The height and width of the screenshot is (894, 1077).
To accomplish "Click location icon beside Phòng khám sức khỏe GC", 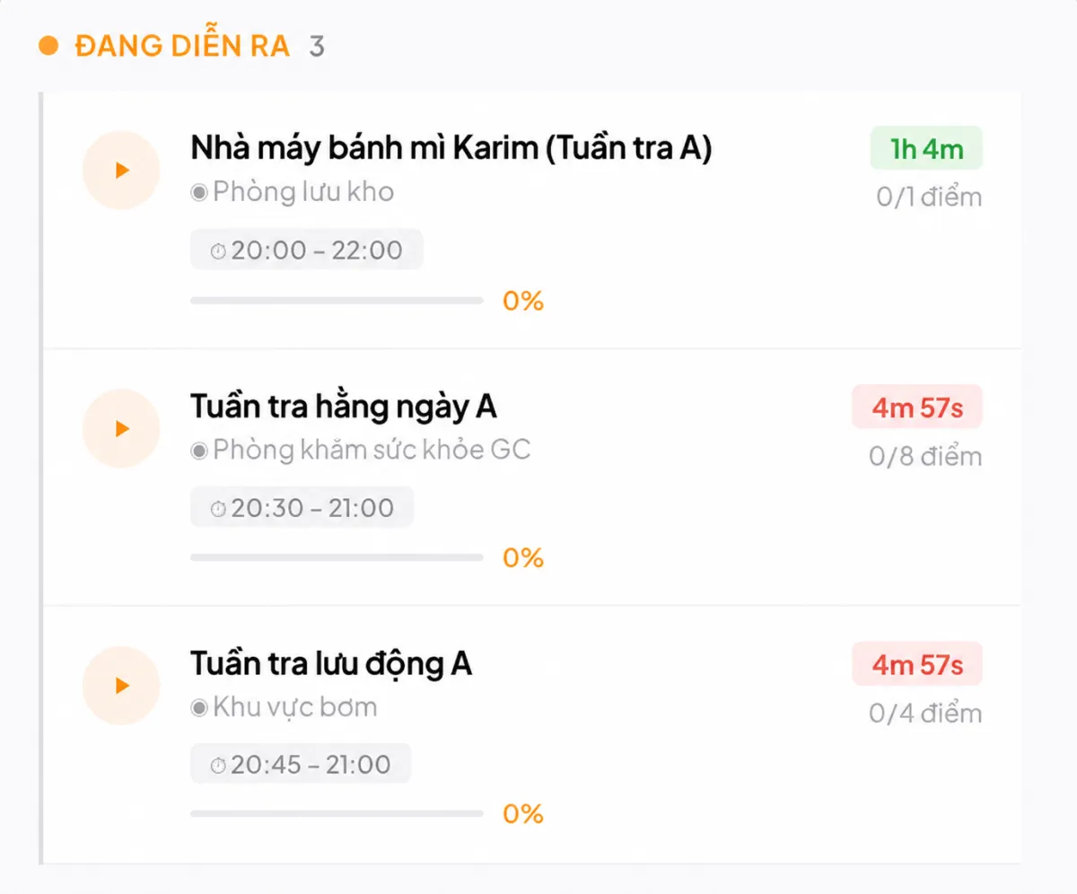I will tap(199, 451).
